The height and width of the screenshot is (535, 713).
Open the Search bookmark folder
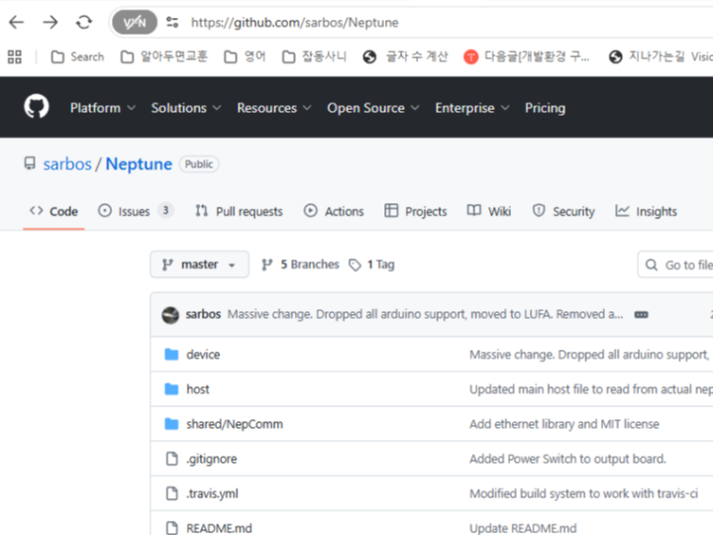point(77,56)
